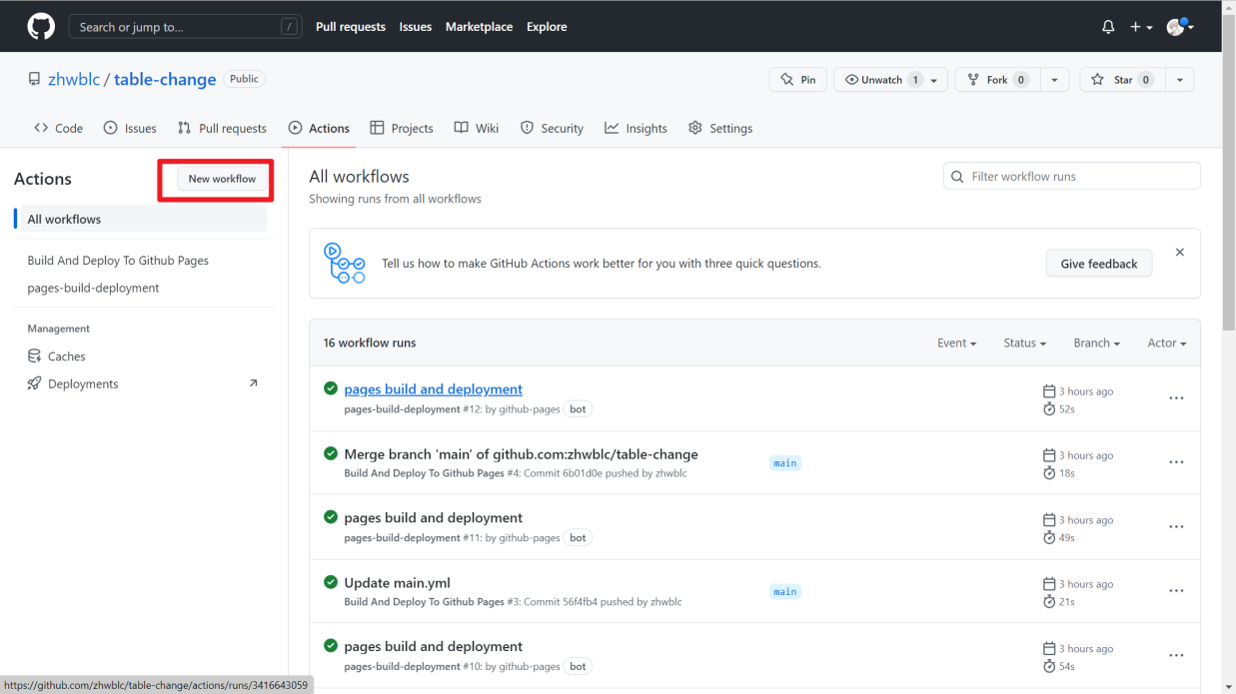
Task: Click the New workflow button
Action: tap(222, 179)
